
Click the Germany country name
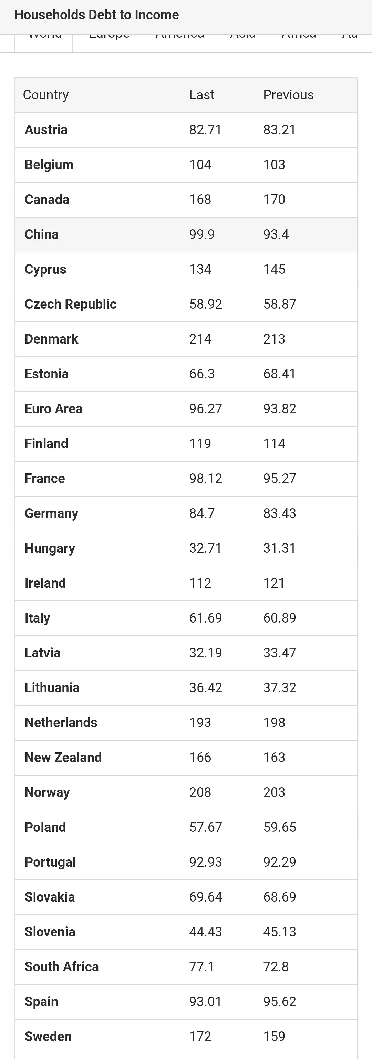click(x=51, y=513)
